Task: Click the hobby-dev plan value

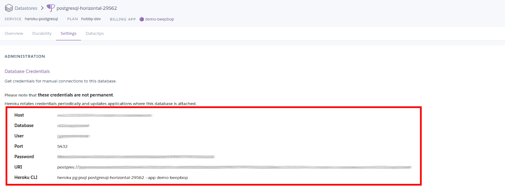Action: coord(91,19)
